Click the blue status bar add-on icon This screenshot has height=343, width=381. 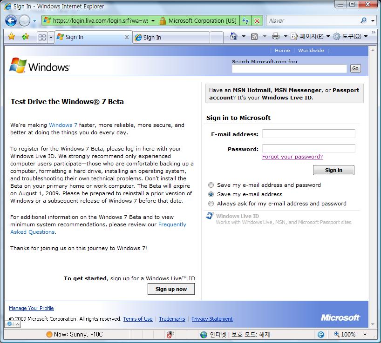coord(321,335)
